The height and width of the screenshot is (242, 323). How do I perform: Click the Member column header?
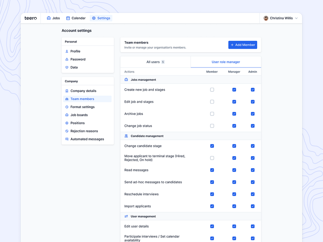(x=212, y=72)
